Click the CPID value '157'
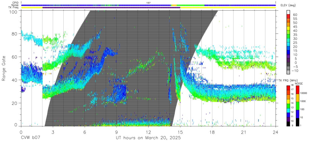 [x=148, y=3]
